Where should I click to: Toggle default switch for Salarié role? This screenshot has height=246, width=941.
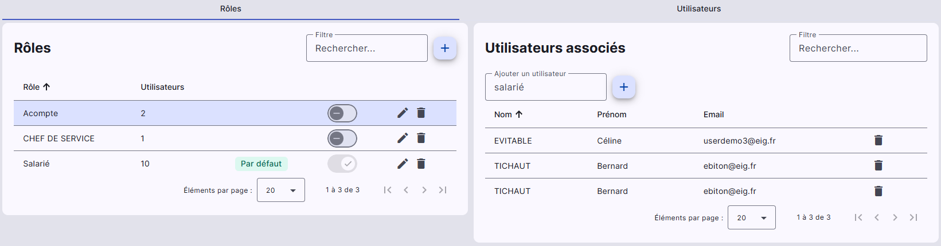pyautogui.click(x=342, y=164)
